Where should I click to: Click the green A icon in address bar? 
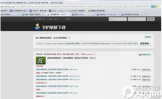click(x=155, y=7)
